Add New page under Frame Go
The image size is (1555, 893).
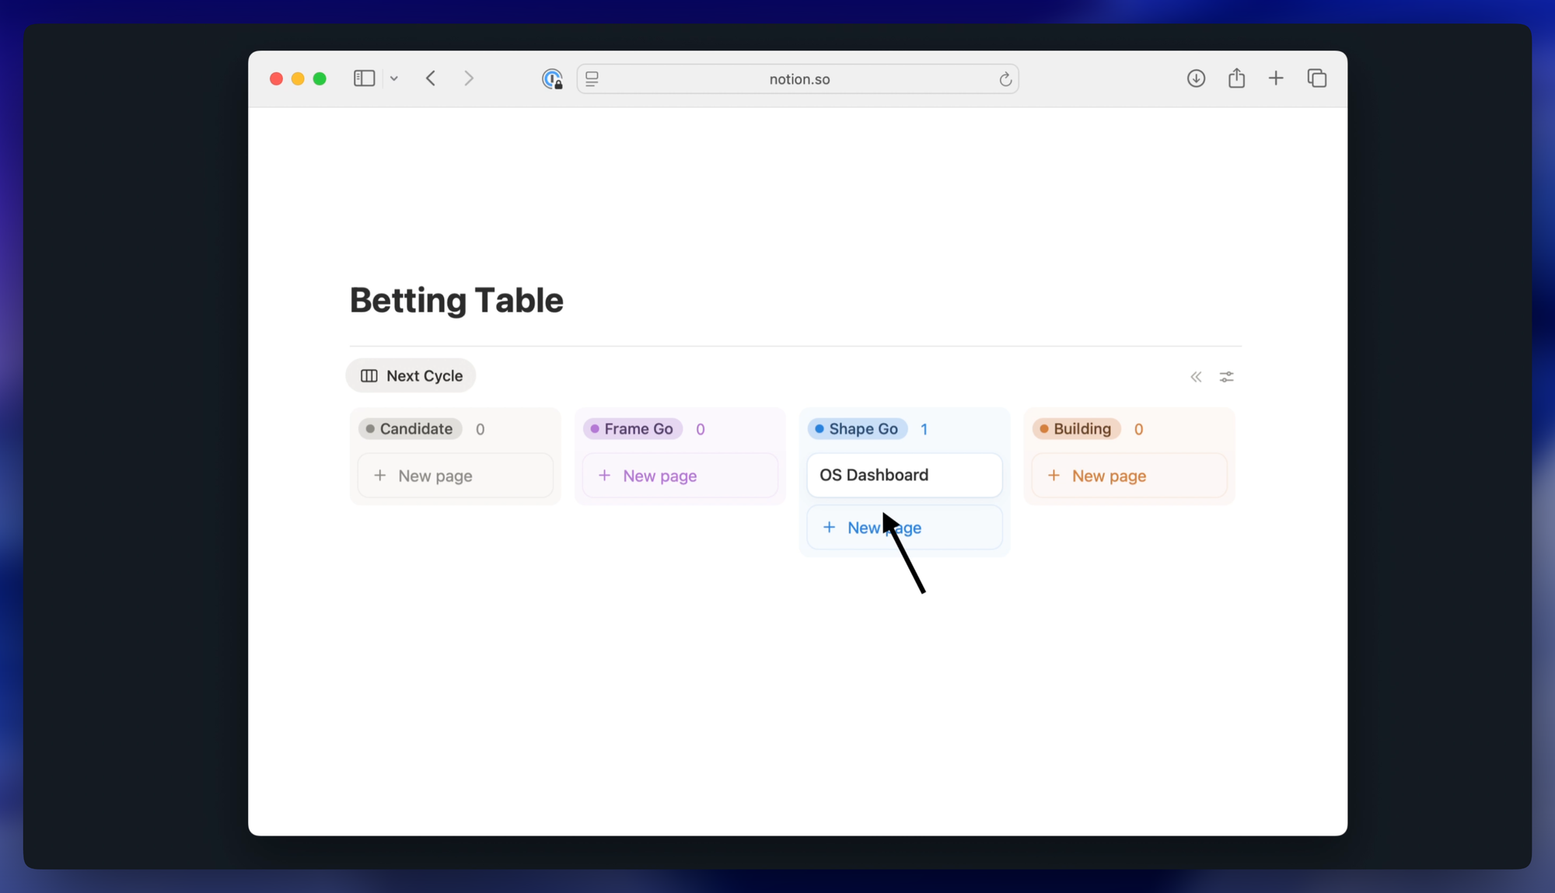point(680,476)
